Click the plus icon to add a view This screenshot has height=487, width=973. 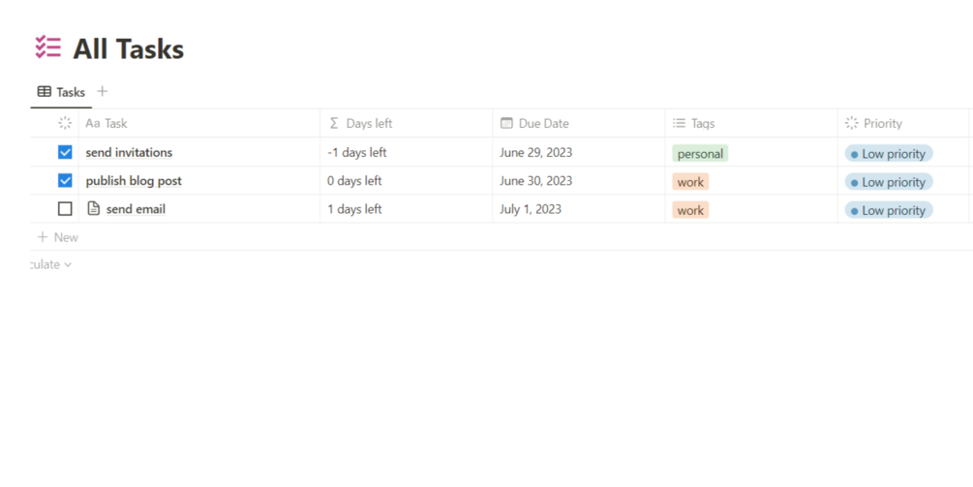103,91
